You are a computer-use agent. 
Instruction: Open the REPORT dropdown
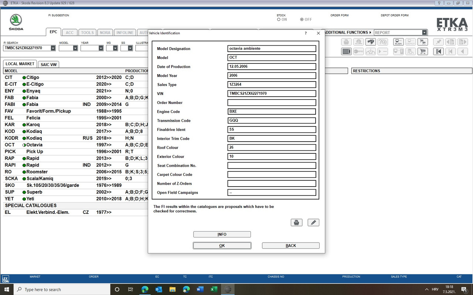coord(424,32)
